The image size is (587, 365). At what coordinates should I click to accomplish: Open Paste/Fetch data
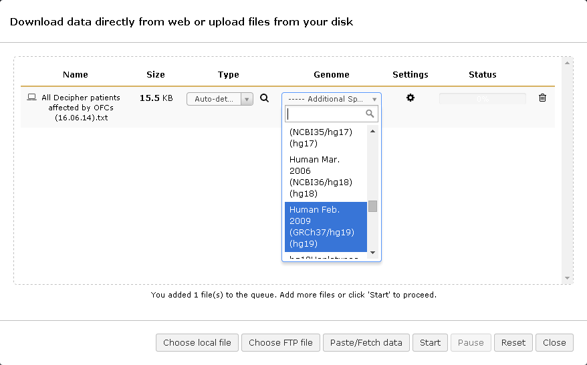[x=366, y=343]
